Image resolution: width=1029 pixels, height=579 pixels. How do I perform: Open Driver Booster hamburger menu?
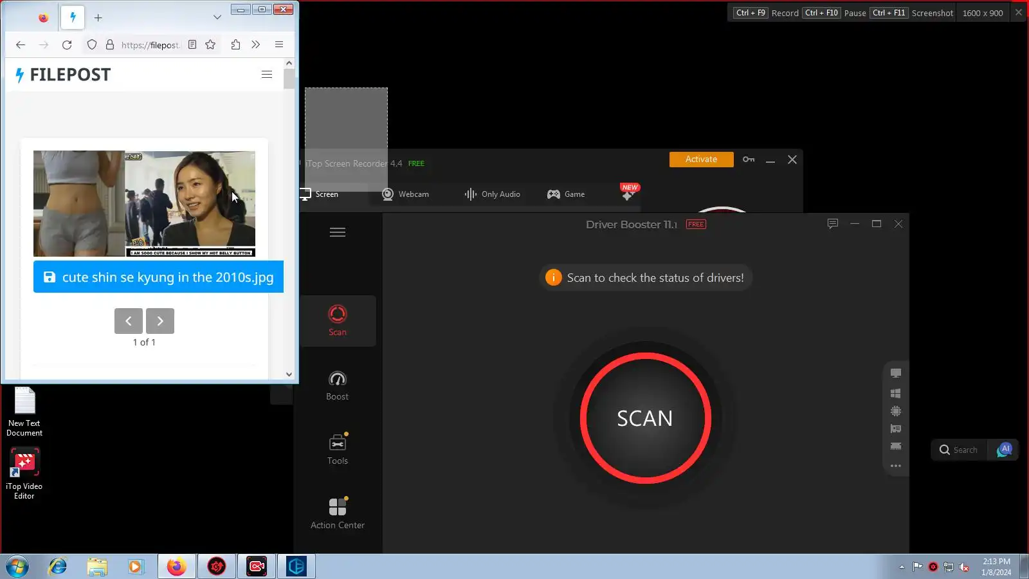pos(338,232)
